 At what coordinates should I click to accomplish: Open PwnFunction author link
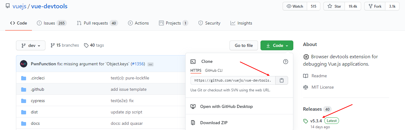click(x=44, y=64)
